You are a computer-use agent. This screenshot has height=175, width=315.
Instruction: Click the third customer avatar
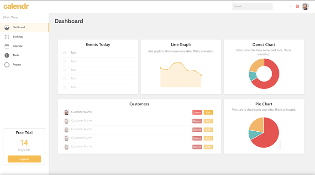coord(67,130)
